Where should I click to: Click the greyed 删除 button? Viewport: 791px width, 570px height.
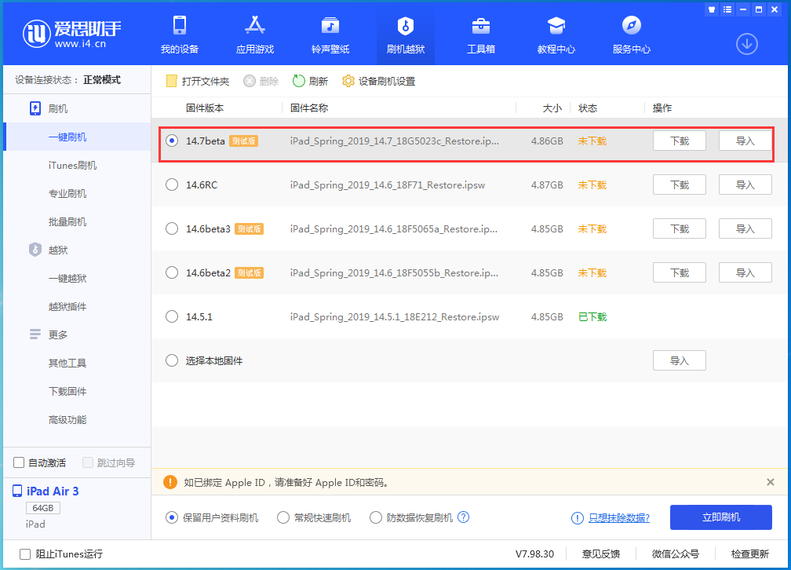pyautogui.click(x=261, y=82)
